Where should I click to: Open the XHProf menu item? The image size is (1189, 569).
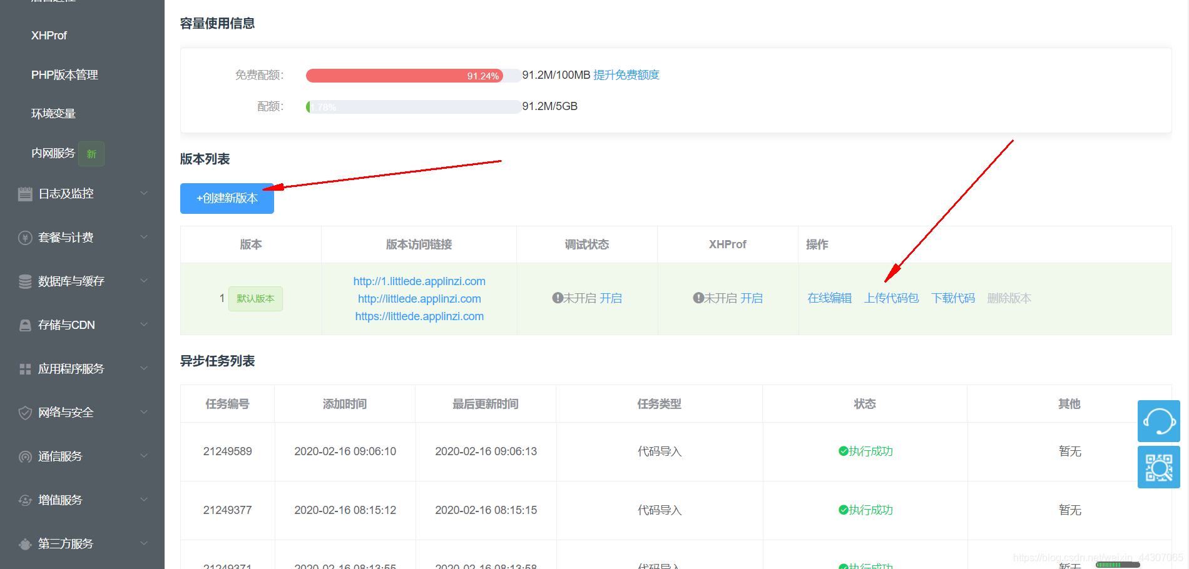click(x=49, y=36)
